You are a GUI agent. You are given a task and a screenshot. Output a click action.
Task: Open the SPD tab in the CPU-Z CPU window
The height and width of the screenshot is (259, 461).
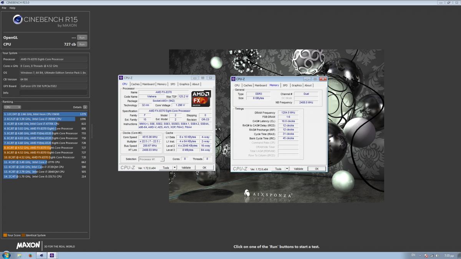tap(173, 84)
